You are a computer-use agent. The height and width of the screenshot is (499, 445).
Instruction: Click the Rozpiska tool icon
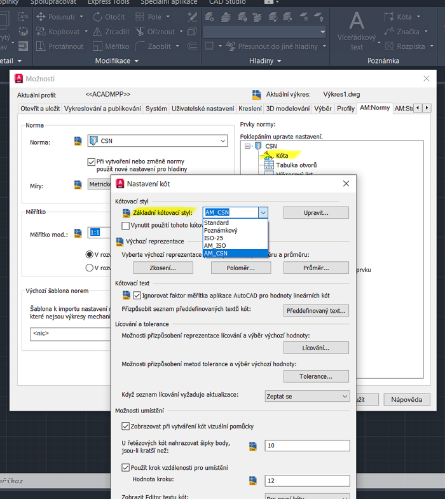click(389, 46)
